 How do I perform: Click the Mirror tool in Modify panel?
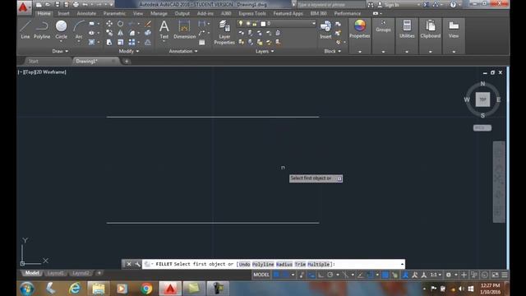pyautogui.click(x=120, y=33)
